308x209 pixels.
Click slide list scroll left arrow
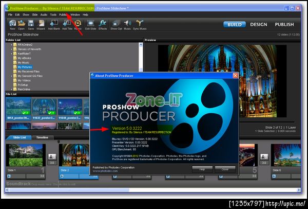point(7,190)
